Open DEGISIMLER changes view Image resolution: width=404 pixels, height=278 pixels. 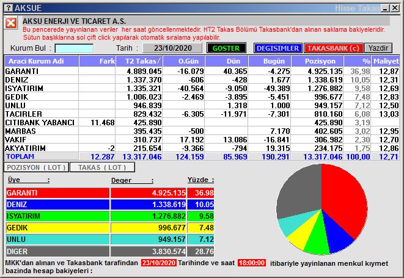tap(277, 48)
